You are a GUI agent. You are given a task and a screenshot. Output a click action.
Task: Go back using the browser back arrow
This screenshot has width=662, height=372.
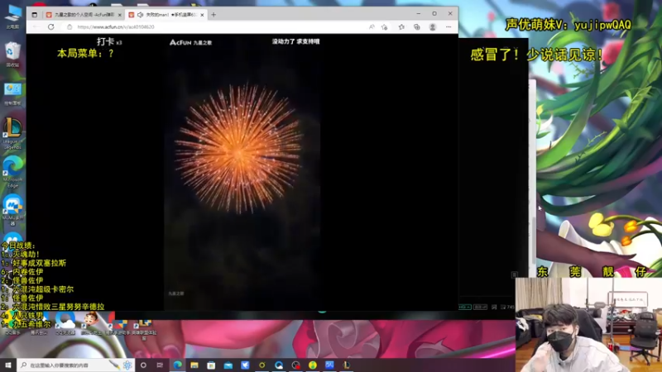[36, 27]
